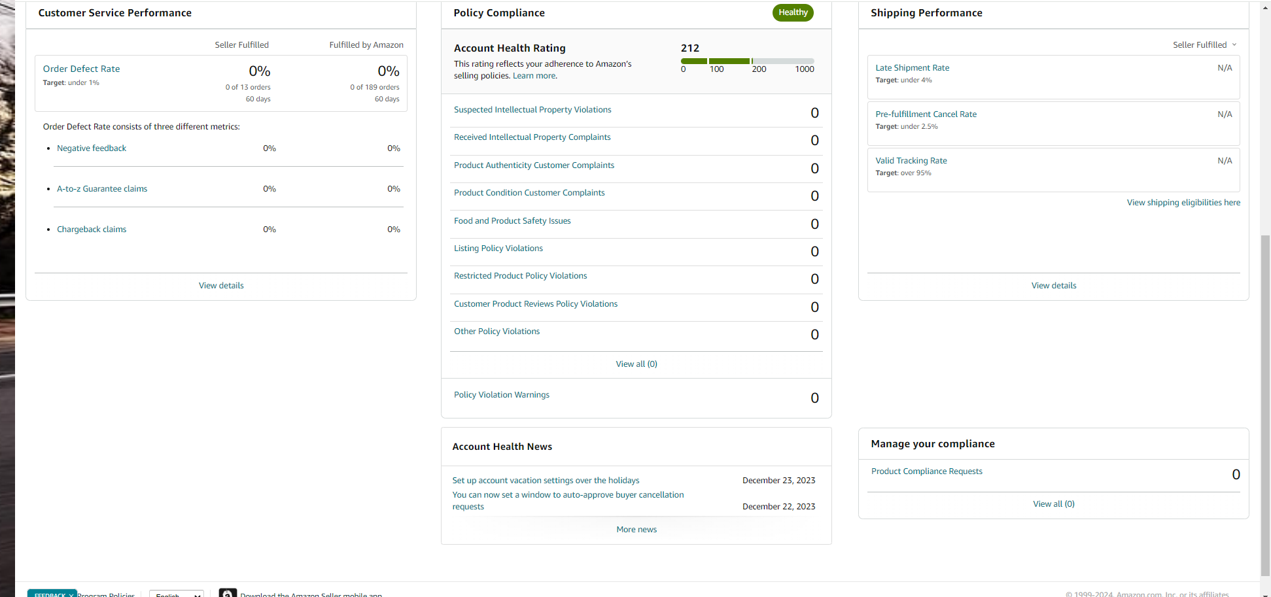This screenshot has height=597, width=1271.
Task: Click the Account Health Rating progress bar
Action: (748, 61)
